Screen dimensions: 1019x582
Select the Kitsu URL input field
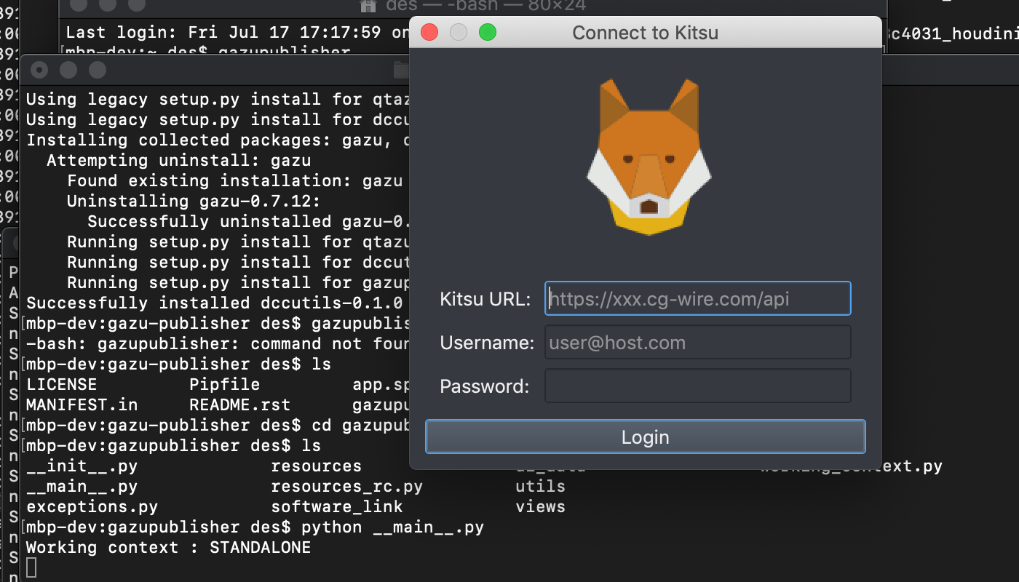(x=697, y=298)
